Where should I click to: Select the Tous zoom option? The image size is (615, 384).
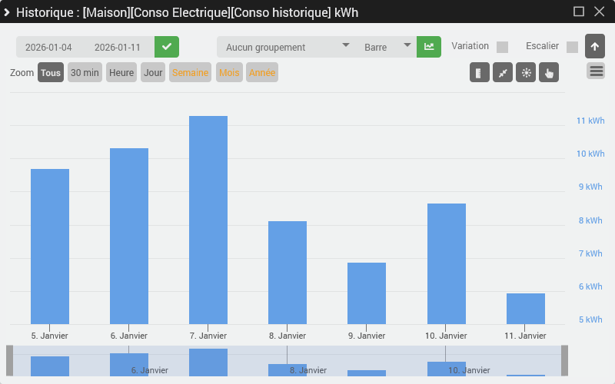[51, 72]
